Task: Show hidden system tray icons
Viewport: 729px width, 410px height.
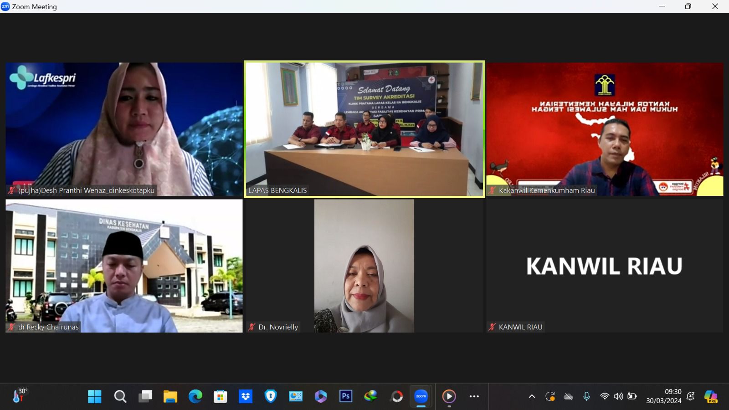Action: click(532, 397)
